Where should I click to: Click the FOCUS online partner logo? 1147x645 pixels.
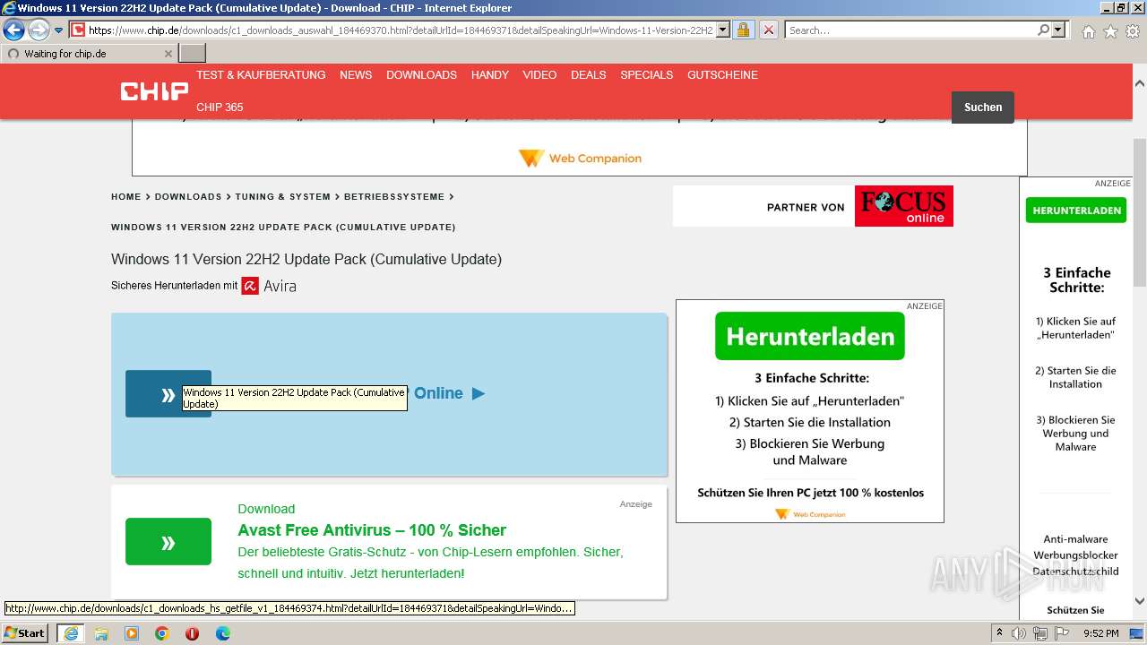point(903,206)
